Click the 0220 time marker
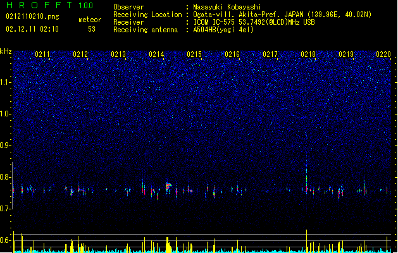Image resolution: width=398 pixels, height=253 pixels. (x=383, y=54)
